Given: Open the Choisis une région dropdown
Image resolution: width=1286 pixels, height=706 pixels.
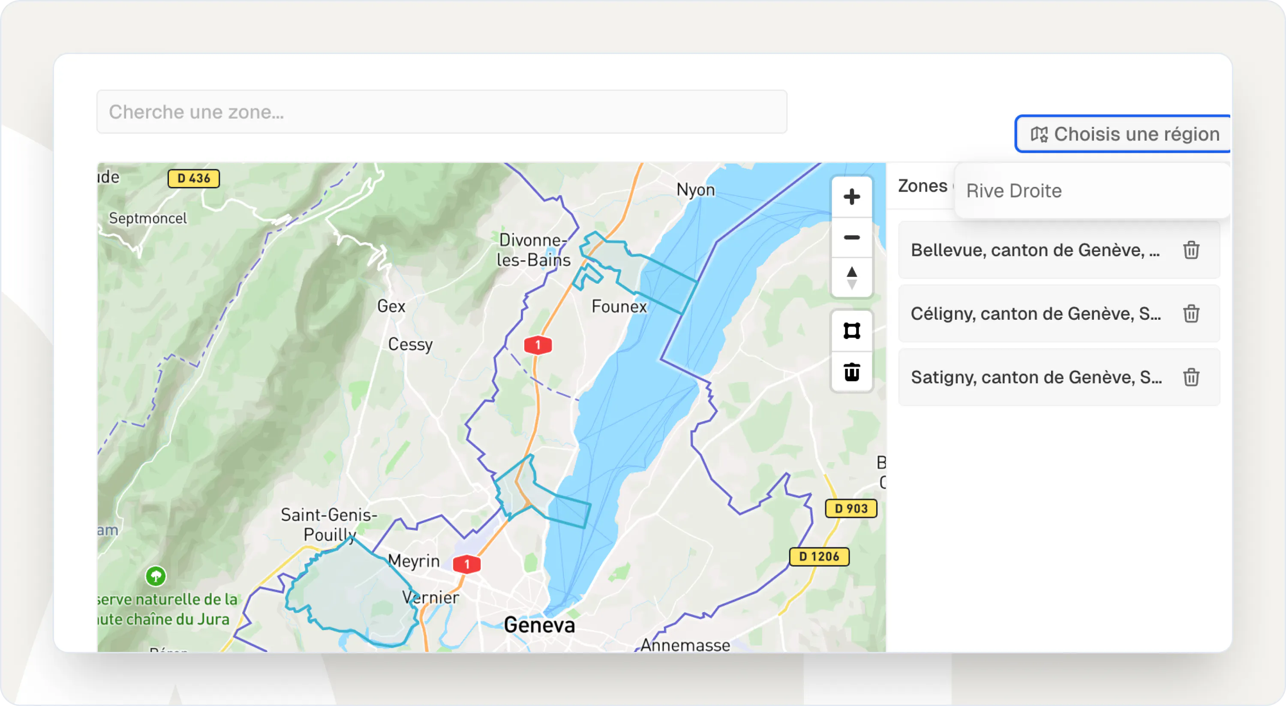Looking at the screenshot, I should [x=1123, y=134].
